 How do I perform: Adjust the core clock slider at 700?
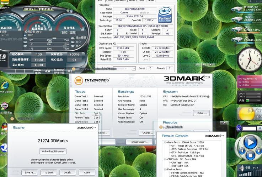point(50,42)
